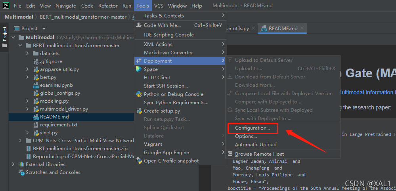This screenshot has width=396, height=191.
Task: Expand the CPM-Nets-Cross-Partial-Multi-View folder
Action: point(21,141)
